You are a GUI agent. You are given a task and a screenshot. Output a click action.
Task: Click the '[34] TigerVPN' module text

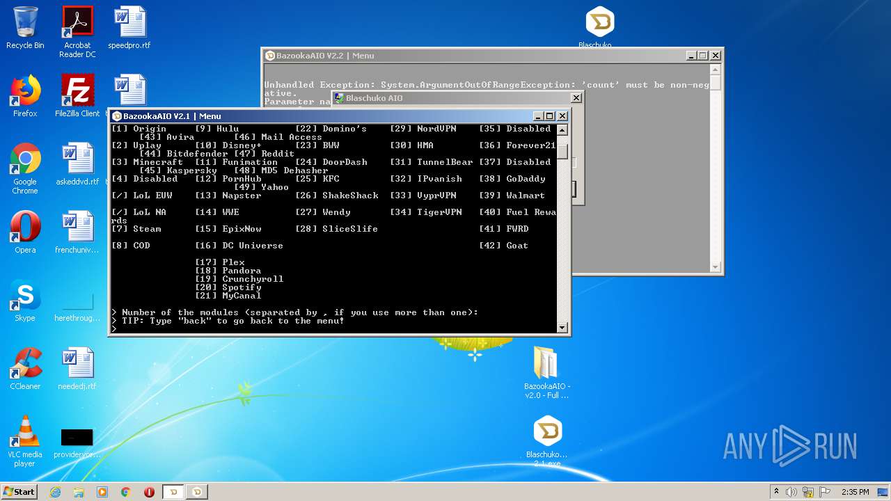[x=426, y=212]
